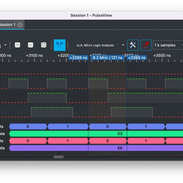Select the +3269 ns cursor marker

(78, 58)
